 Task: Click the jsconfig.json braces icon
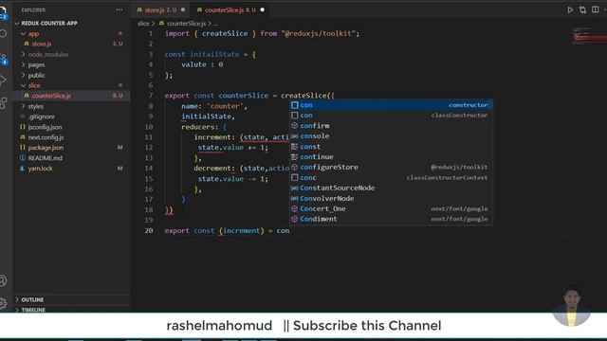pos(23,127)
